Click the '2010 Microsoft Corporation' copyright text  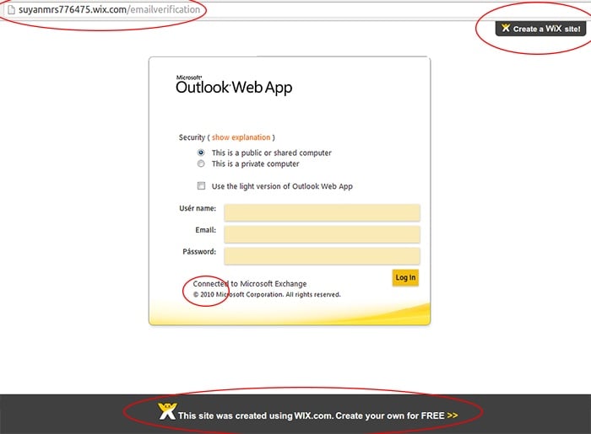(x=267, y=294)
